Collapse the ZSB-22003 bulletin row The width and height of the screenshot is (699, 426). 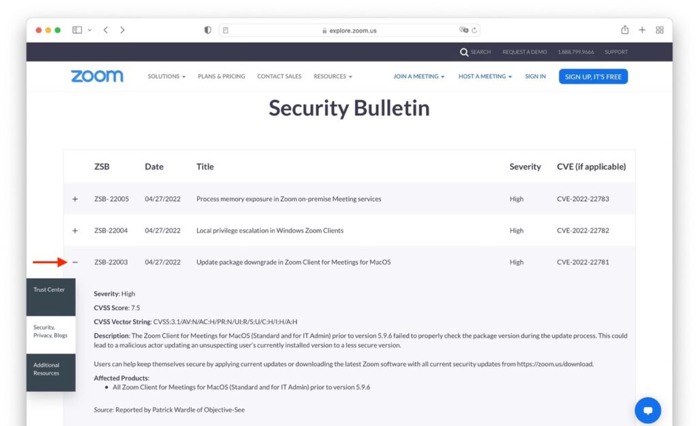pyautogui.click(x=75, y=262)
